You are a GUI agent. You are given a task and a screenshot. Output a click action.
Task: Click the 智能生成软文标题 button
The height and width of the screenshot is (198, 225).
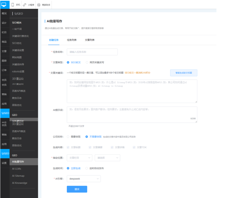184,73
